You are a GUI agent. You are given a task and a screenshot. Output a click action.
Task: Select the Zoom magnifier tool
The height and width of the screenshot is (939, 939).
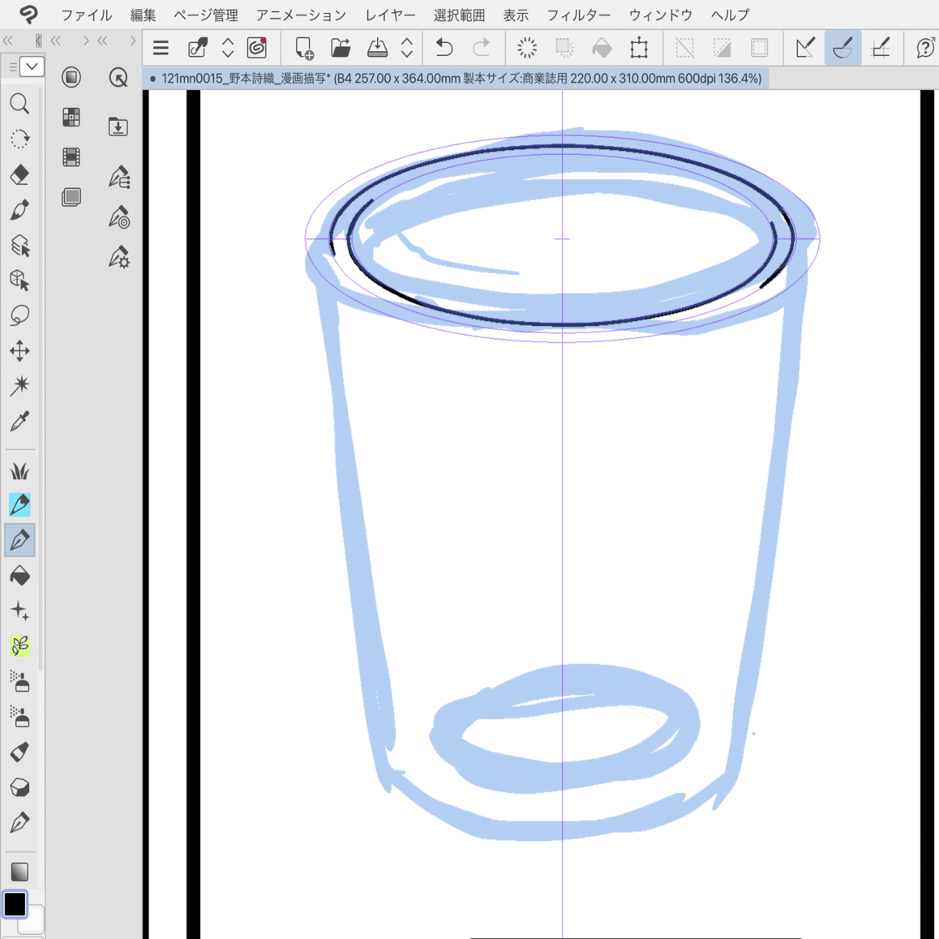coord(19,104)
